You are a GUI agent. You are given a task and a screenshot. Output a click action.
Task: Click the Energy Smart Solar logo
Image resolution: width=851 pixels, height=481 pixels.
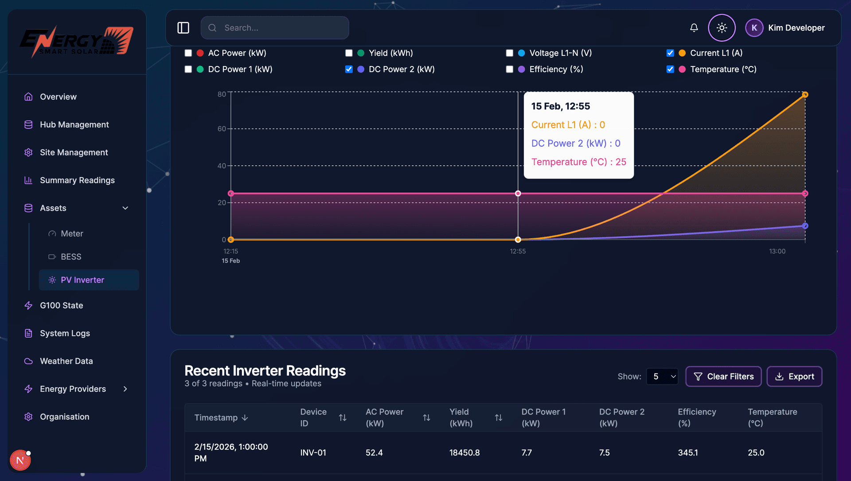tap(77, 41)
